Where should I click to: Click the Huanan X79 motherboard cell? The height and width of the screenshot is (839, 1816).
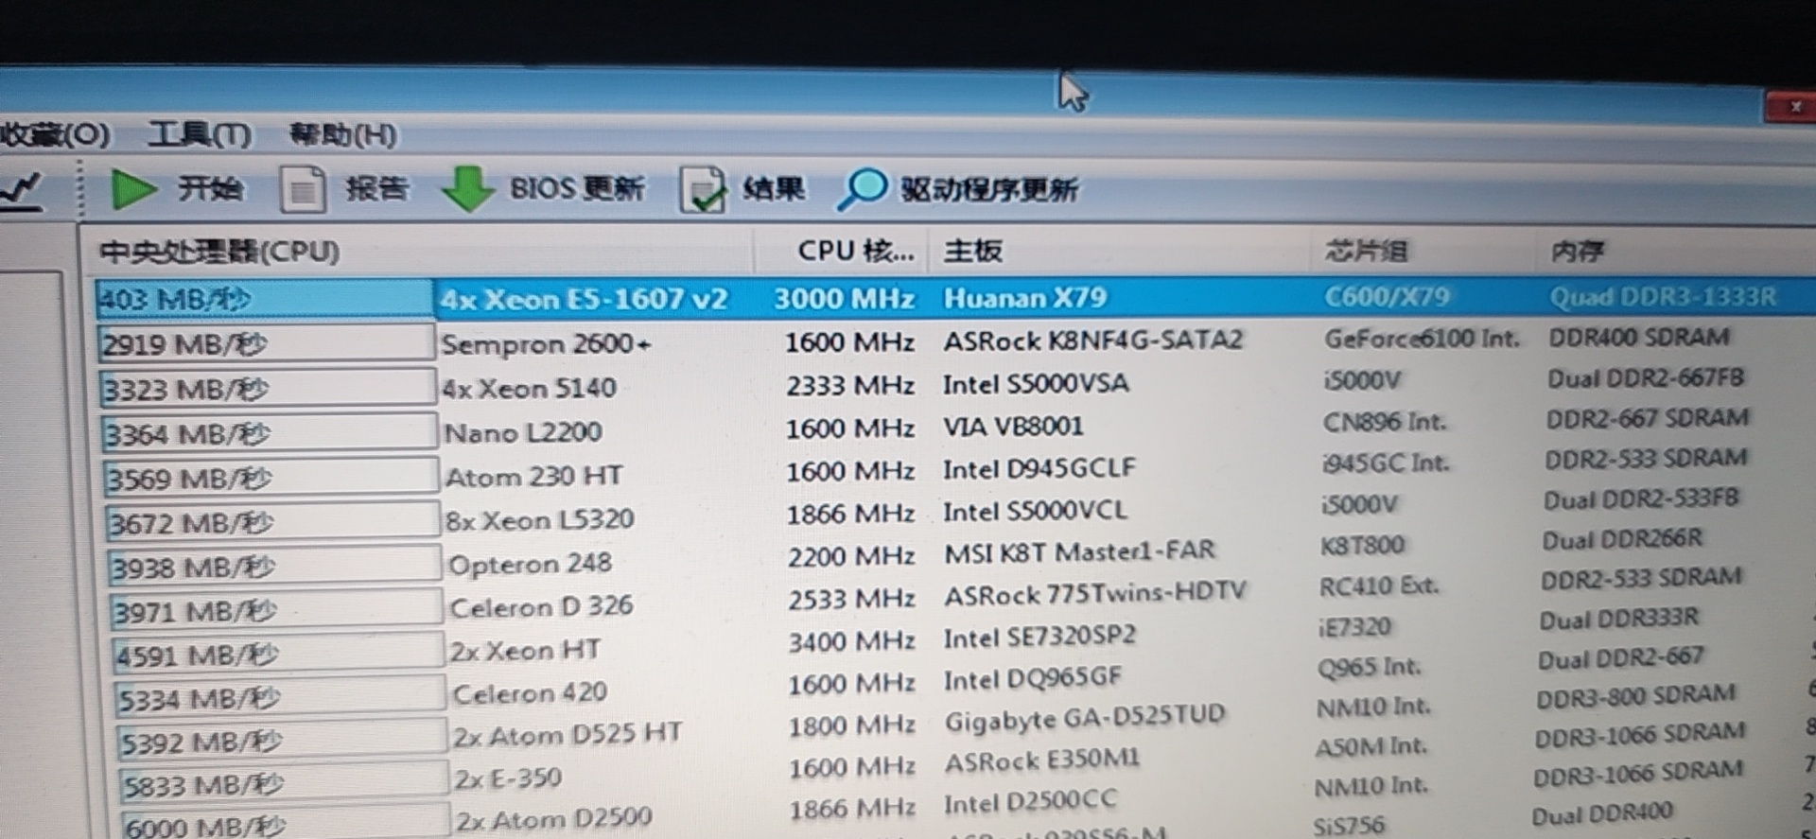(1025, 298)
